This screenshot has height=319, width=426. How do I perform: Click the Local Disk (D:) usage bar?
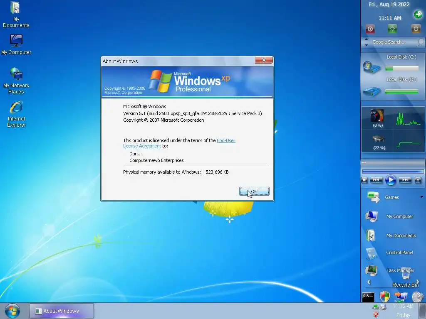(x=402, y=92)
